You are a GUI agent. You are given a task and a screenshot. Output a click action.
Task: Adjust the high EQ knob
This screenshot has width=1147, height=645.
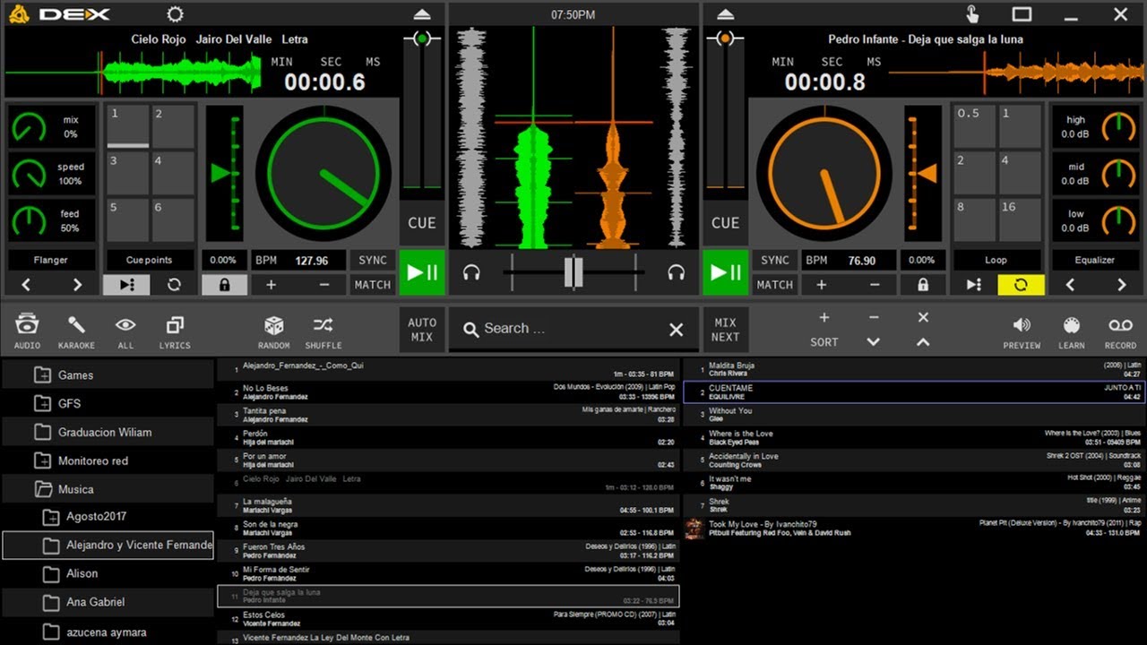coord(1118,126)
